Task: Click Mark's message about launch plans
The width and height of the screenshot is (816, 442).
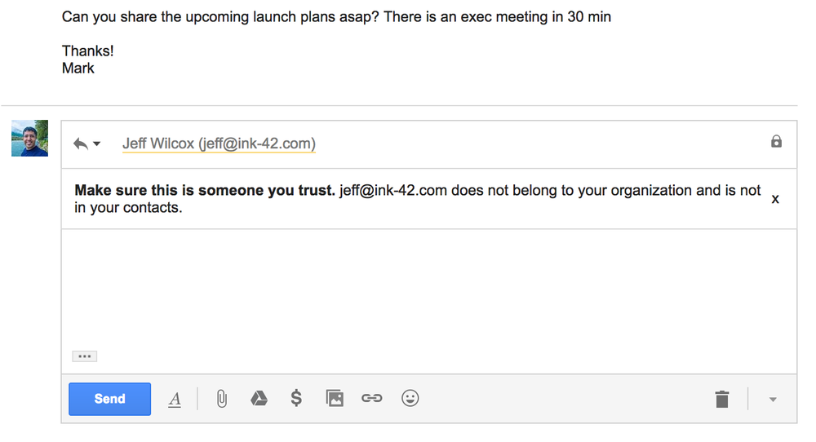Action: point(336,16)
